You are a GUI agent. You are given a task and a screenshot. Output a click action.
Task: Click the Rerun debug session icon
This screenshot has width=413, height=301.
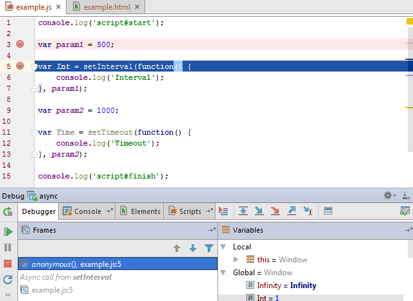click(x=8, y=211)
